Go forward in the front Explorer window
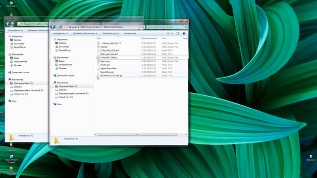This screenshot has width=317, height=178. click(57, 27)
